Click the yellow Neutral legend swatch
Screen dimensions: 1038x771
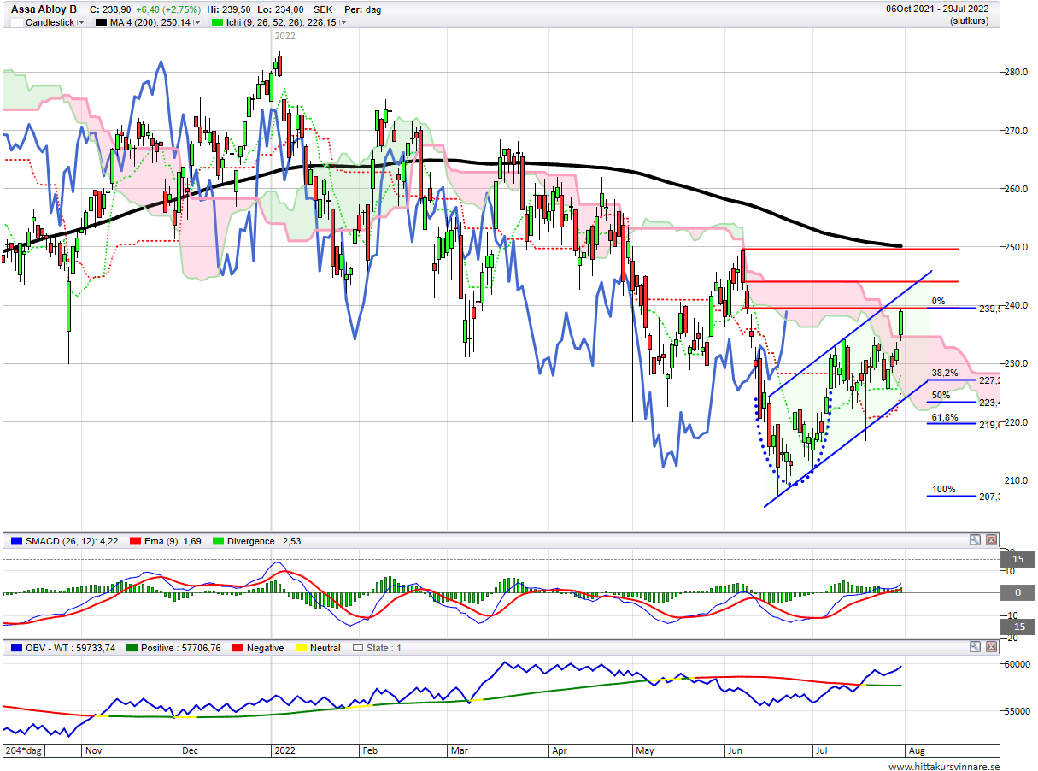coord(301,648)
